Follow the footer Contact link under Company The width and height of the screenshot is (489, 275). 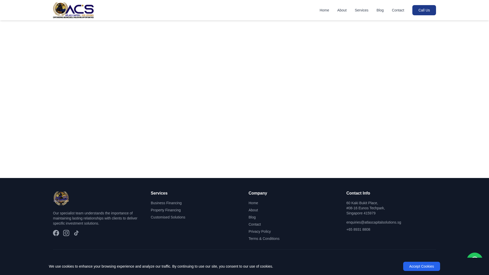(255, 224)
